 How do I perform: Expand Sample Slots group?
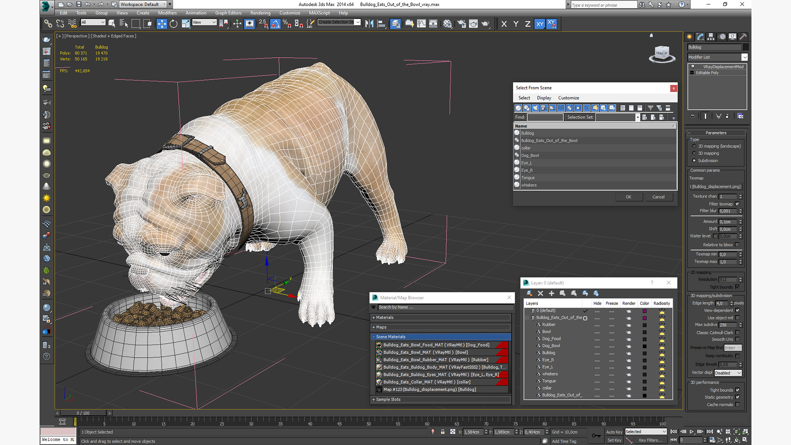click(441, 400)
